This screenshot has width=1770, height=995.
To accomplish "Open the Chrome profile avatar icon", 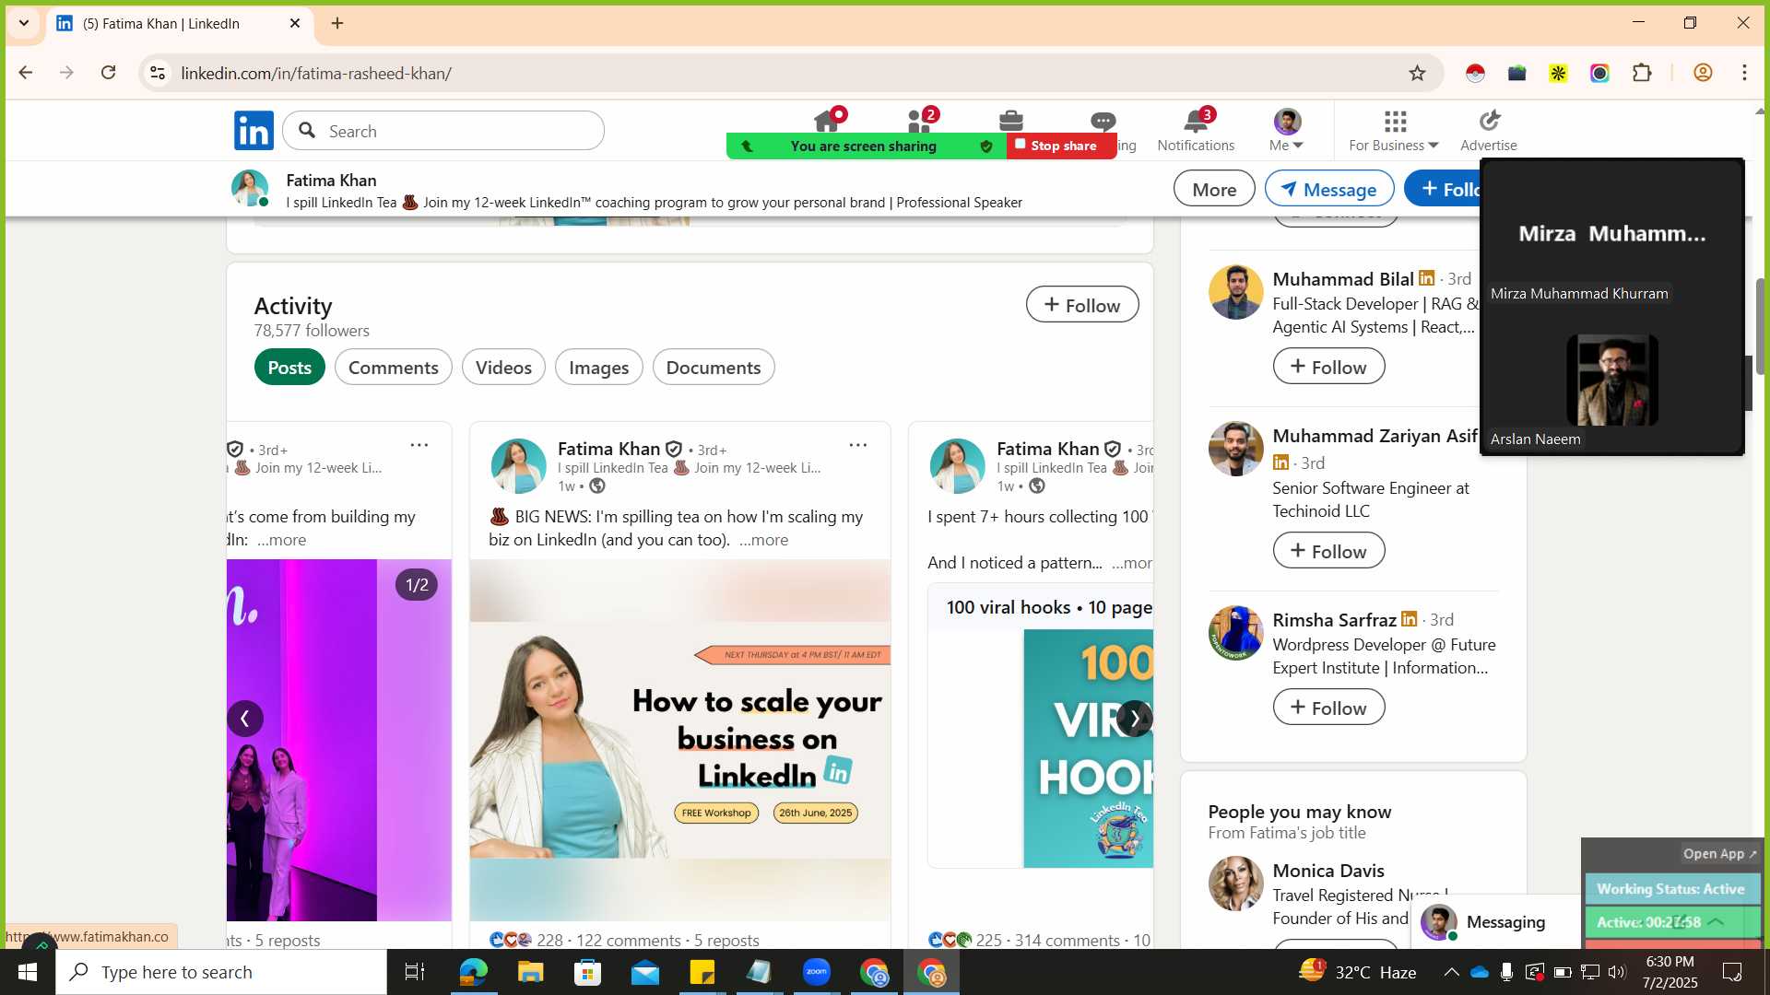I will click(x=1703, y=73).
